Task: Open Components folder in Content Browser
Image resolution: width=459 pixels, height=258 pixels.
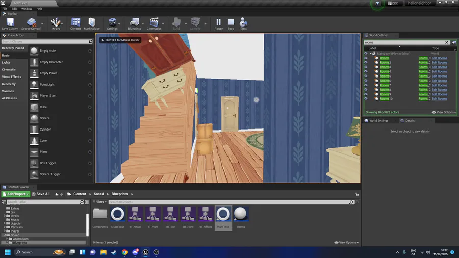Action: 100,217
